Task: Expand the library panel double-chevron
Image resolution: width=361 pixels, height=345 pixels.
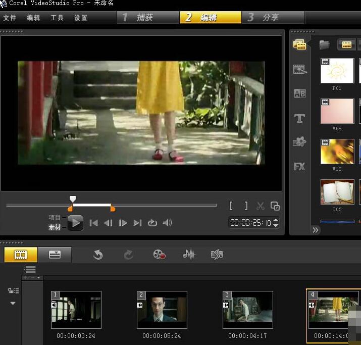Action: pos(316,230)
